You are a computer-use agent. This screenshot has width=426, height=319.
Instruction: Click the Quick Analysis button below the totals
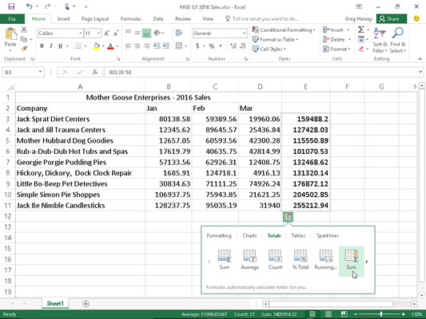point(288,217)
